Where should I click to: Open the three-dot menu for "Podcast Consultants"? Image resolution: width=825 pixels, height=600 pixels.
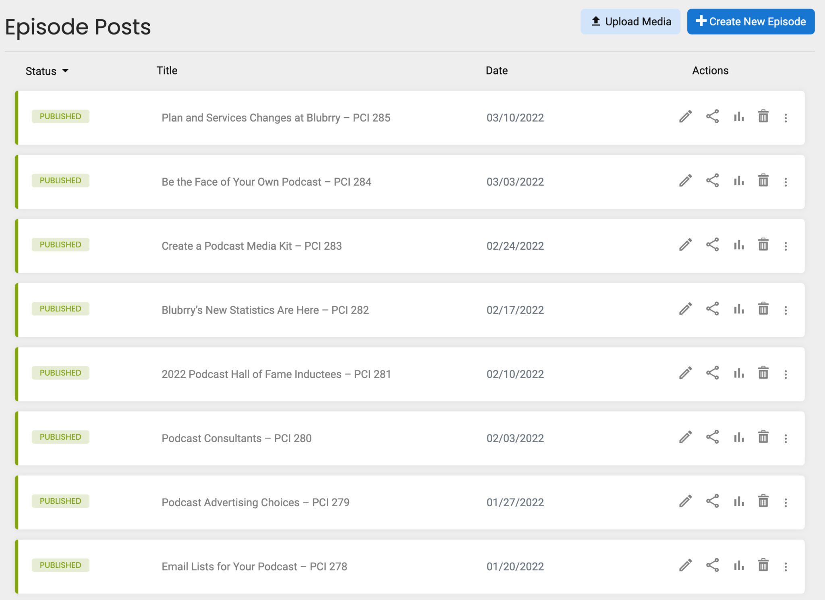(x=786, y=438)
